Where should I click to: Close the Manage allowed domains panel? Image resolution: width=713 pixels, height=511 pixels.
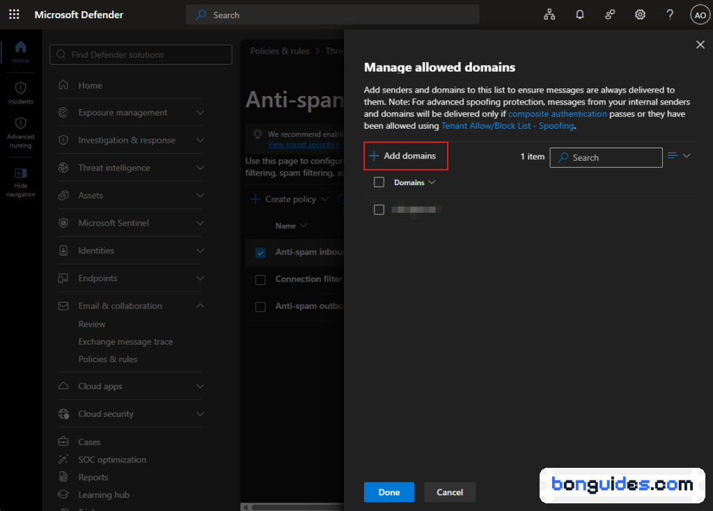[x=700, y=45]
